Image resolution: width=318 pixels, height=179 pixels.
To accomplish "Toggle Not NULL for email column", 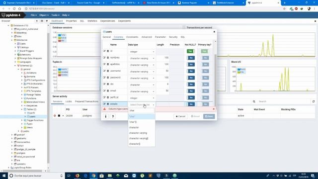I will point(191,91).
